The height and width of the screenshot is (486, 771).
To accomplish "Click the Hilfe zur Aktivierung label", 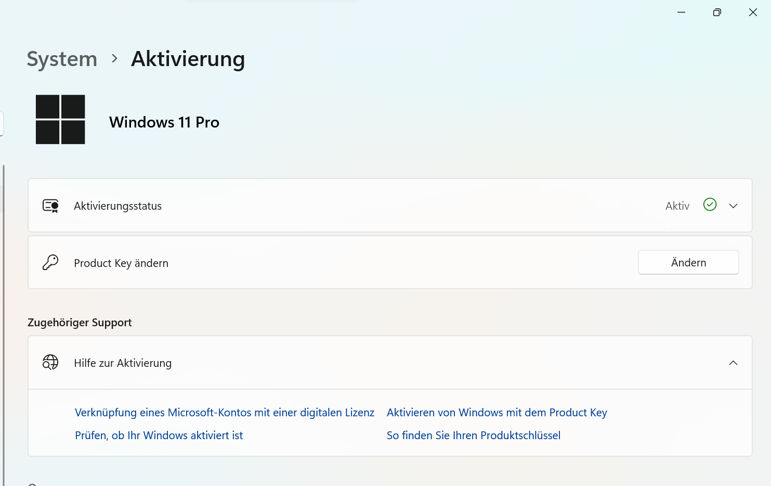I will [123, 363].
